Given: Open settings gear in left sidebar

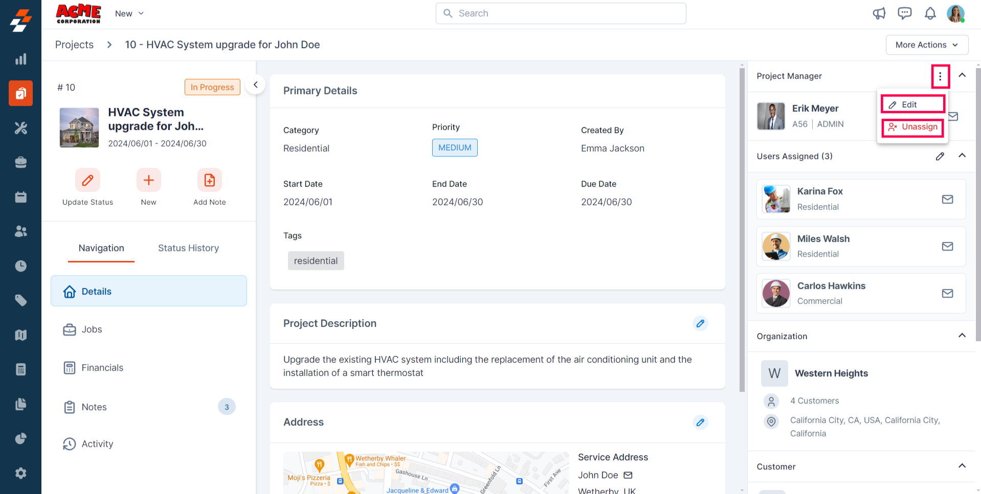Looking at the screenshot, I should pos(20,473).
